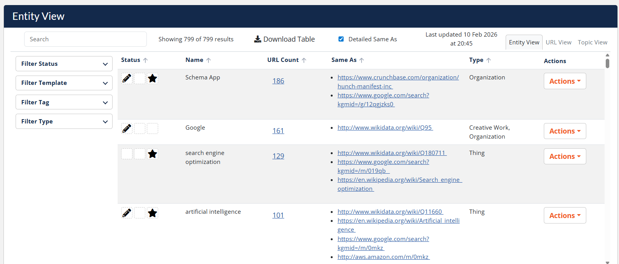Expand the Filter Status dropdown
Viewport: 619px width, 264px height.
pyautogui.click(x=64, y=64)
